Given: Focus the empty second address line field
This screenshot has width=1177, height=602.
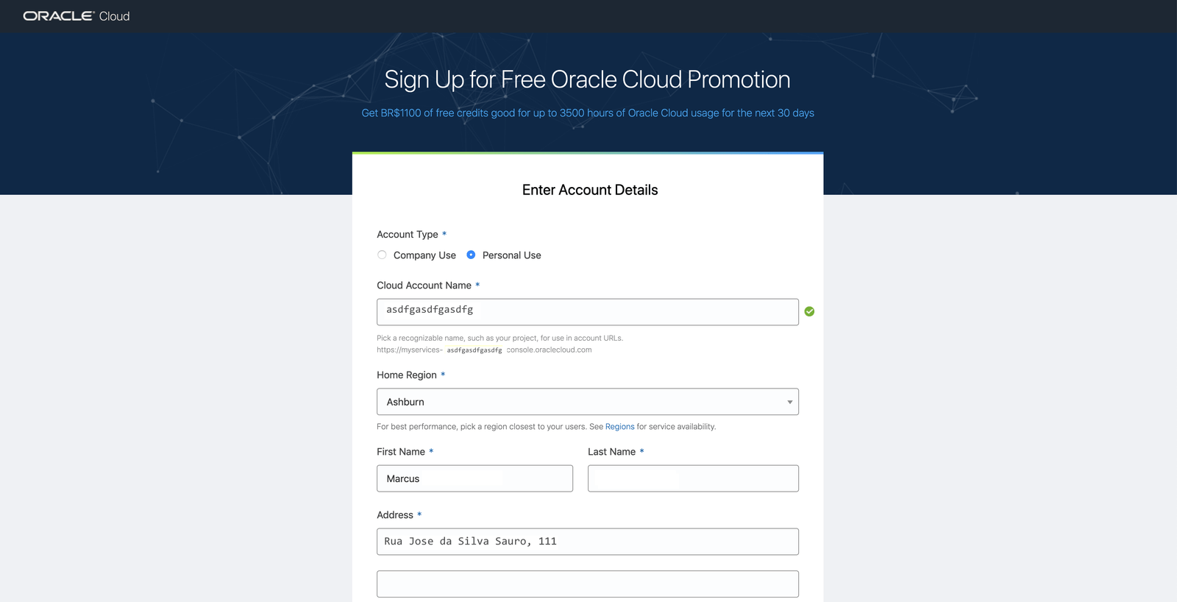Looking at the screenshot, I should tap(587, 584).
